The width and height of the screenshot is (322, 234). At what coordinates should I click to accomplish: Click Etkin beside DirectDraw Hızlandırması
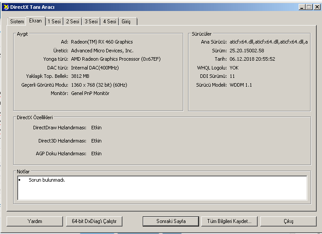coord(96,128)
